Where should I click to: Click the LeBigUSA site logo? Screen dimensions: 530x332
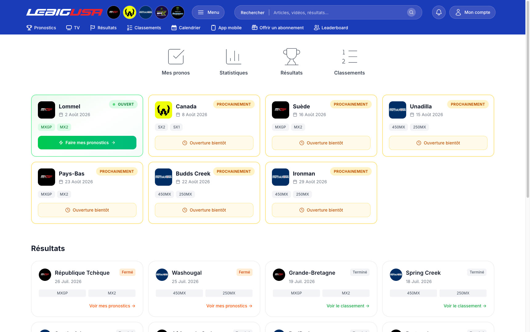tap(64, 12)
